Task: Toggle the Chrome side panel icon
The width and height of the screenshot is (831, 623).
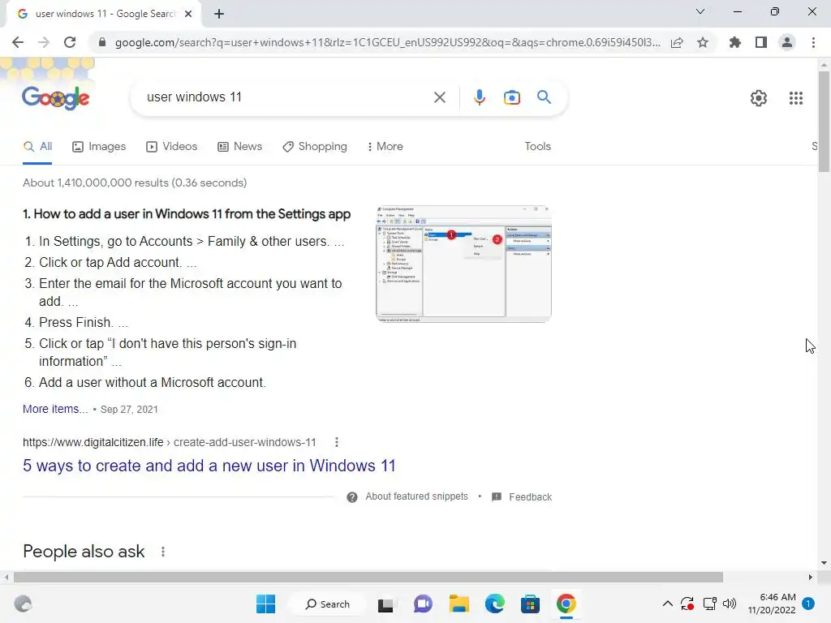Action: 761,42
